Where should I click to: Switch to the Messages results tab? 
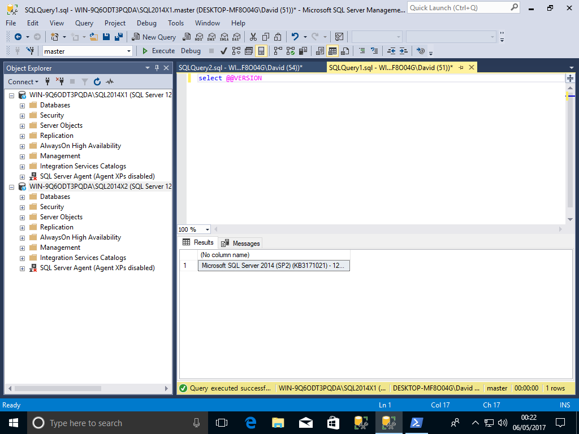pos(241,243)
